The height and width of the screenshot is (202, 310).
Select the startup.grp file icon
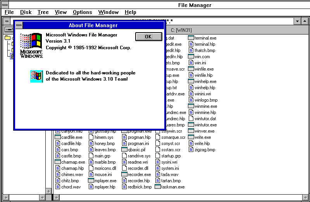(x=158, y=156)
